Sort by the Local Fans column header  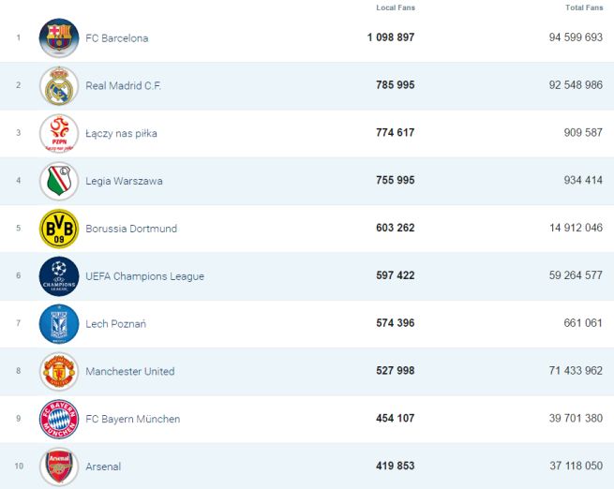pos(396,7)
